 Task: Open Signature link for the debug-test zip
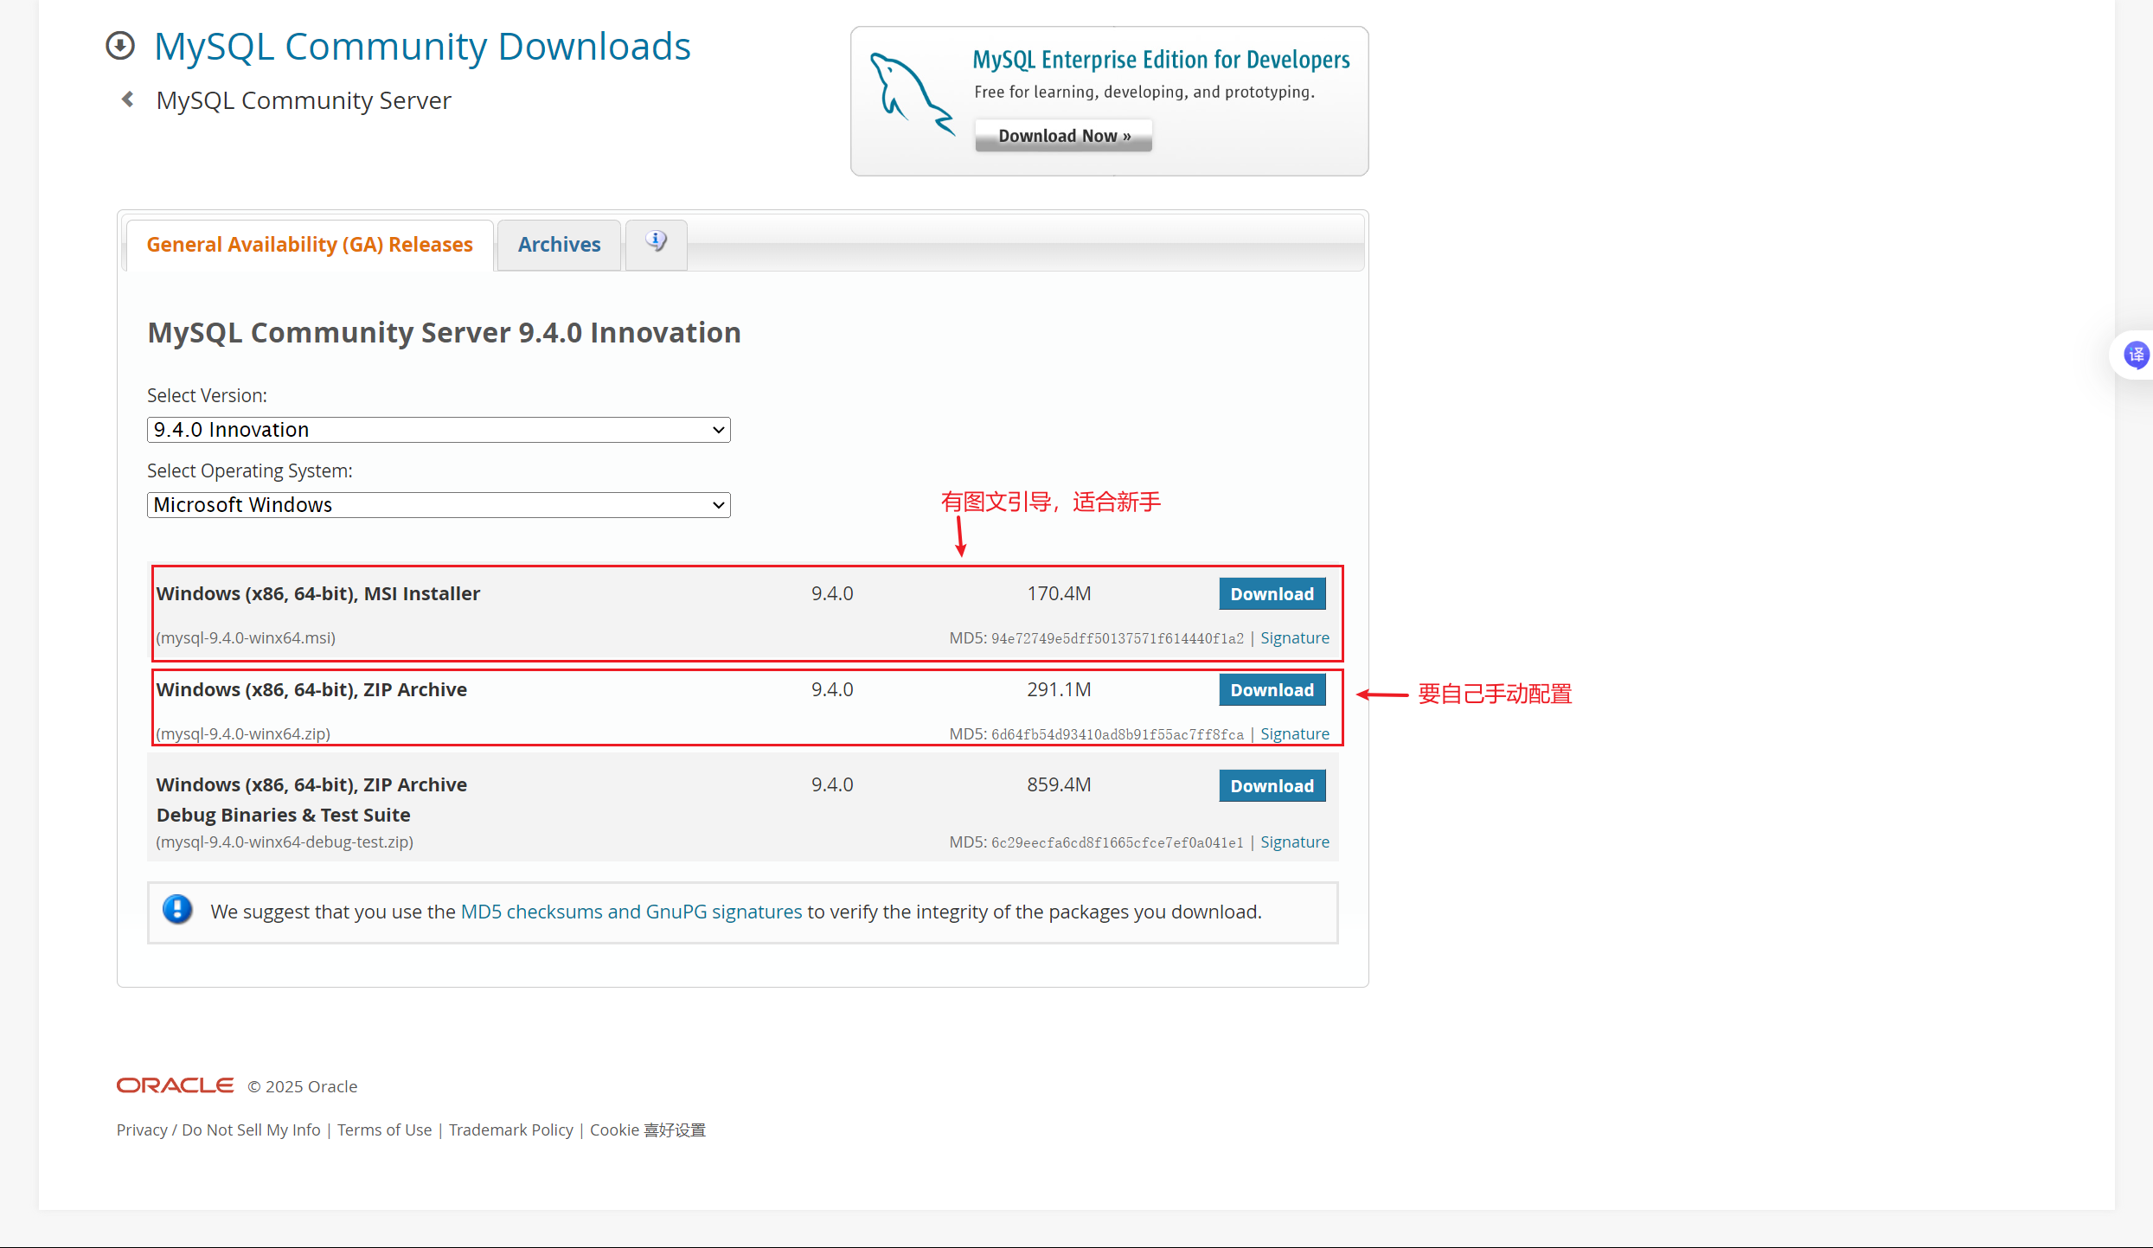[x=1295, y=842]
